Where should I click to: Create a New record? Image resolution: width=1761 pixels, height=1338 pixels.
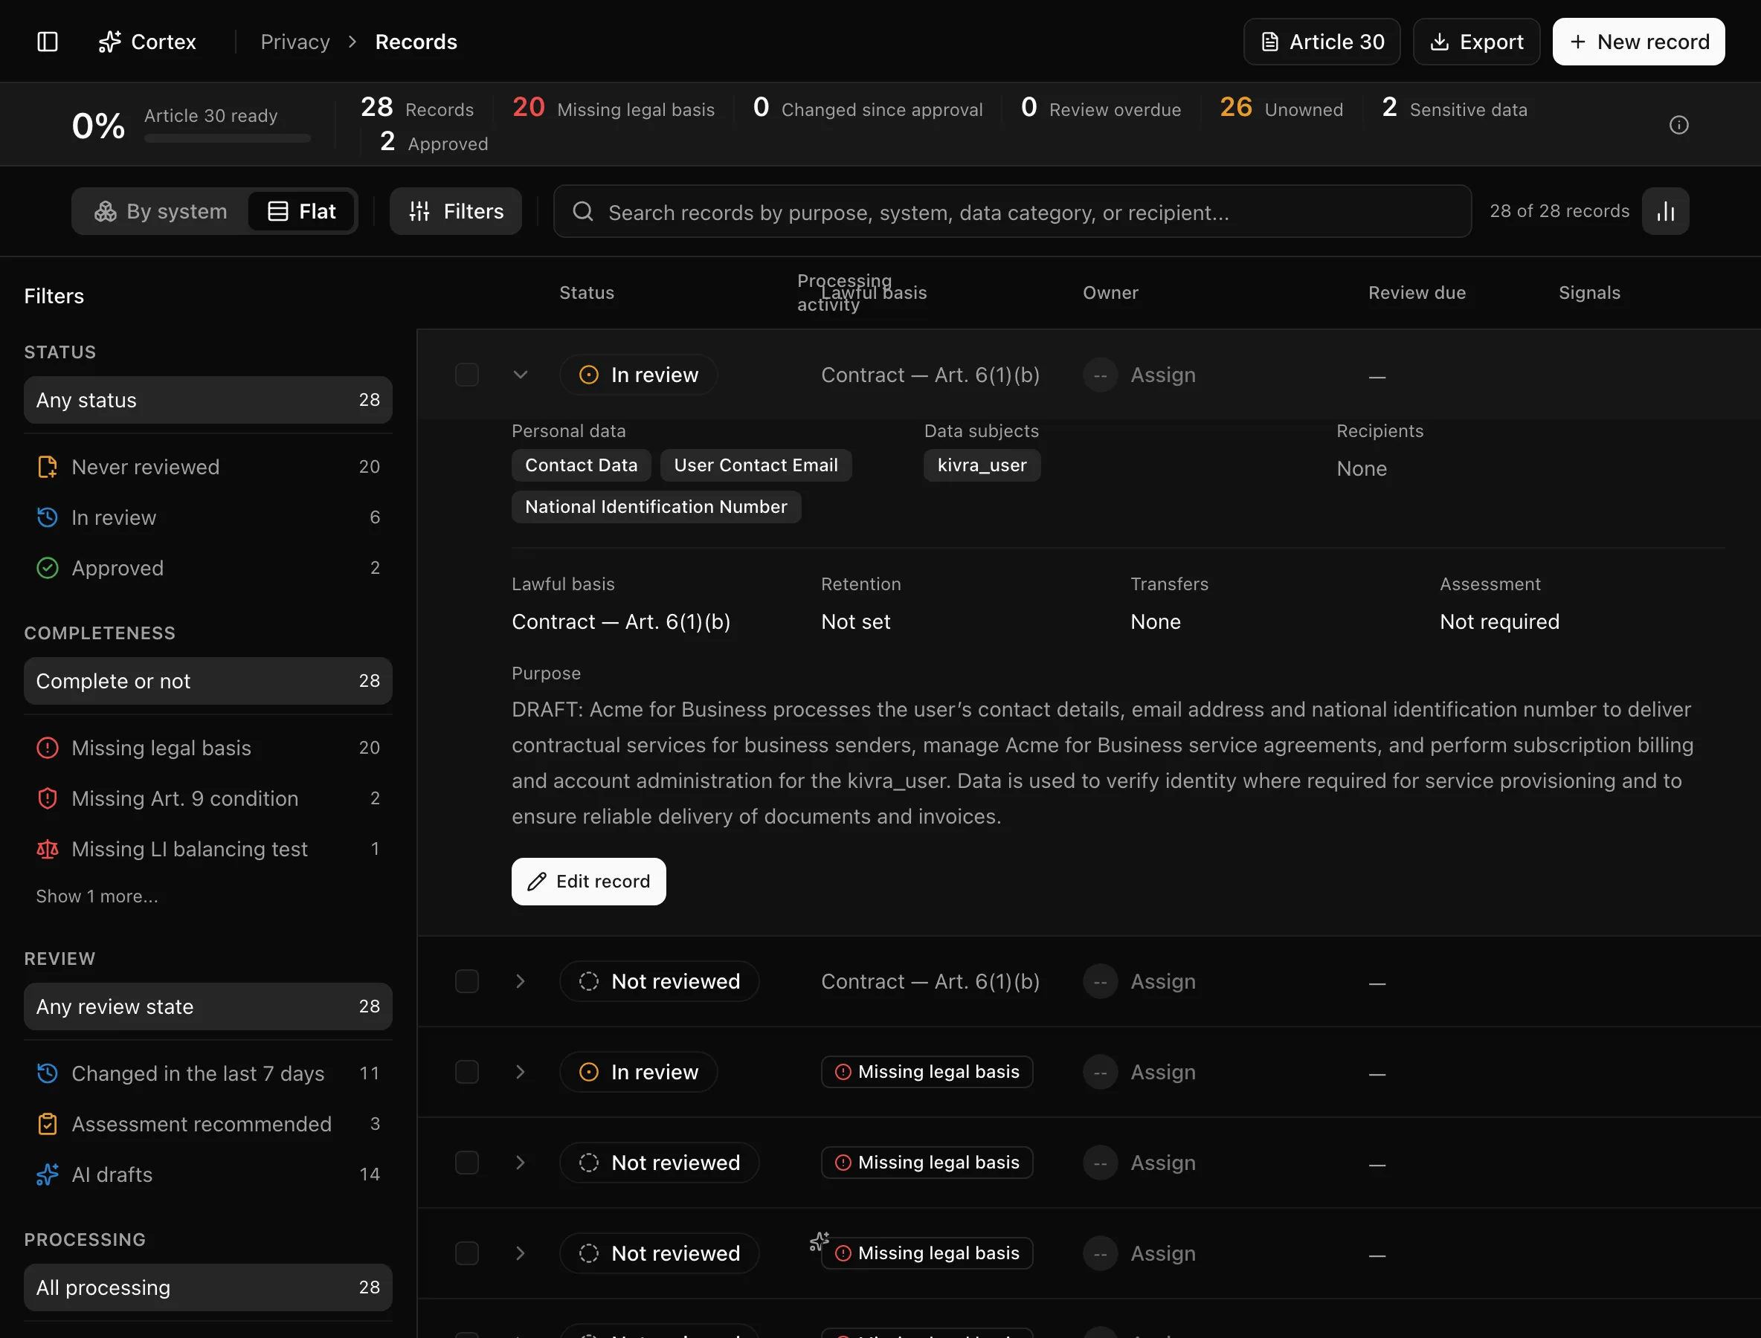point(1639,42)
